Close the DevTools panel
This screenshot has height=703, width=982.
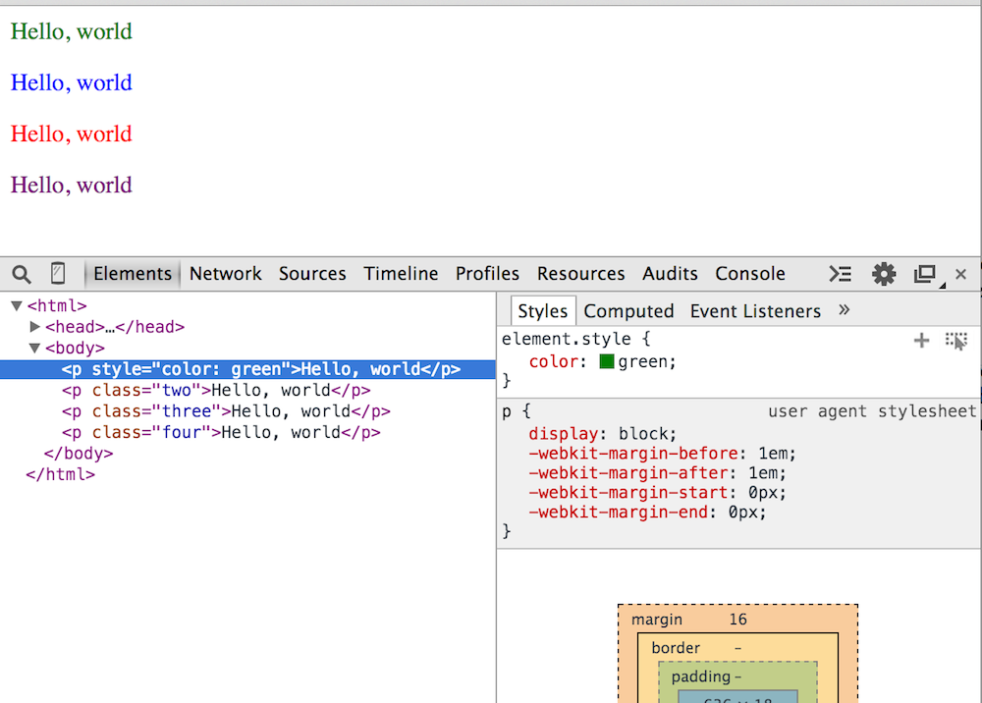(x=960, y=274)
